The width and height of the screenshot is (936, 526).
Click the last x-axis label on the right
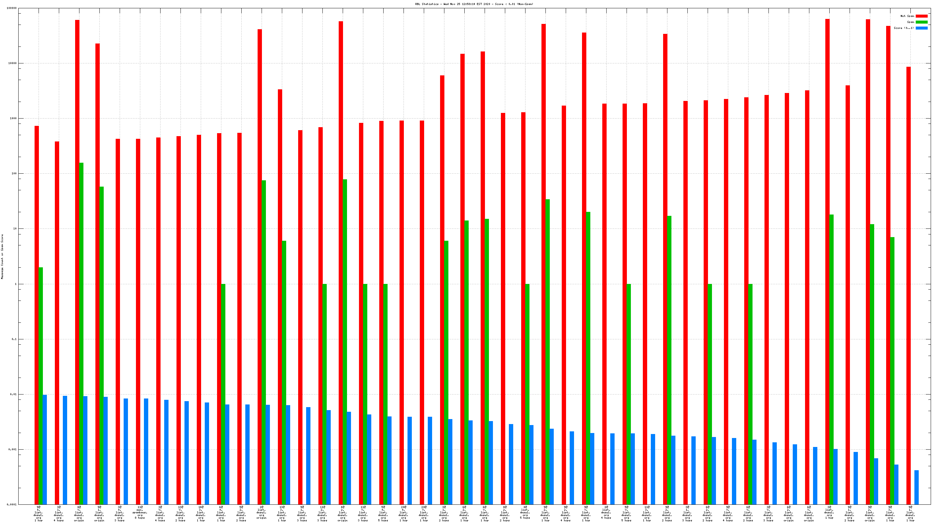pyautogui.click(x=910, y=514)
